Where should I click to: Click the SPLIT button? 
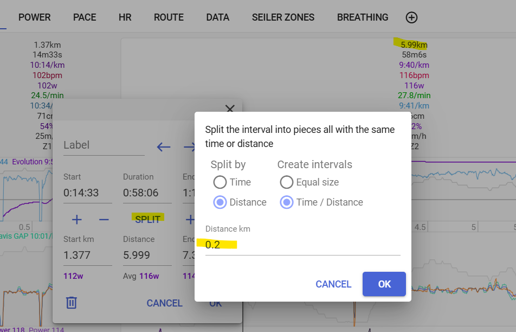148,219
